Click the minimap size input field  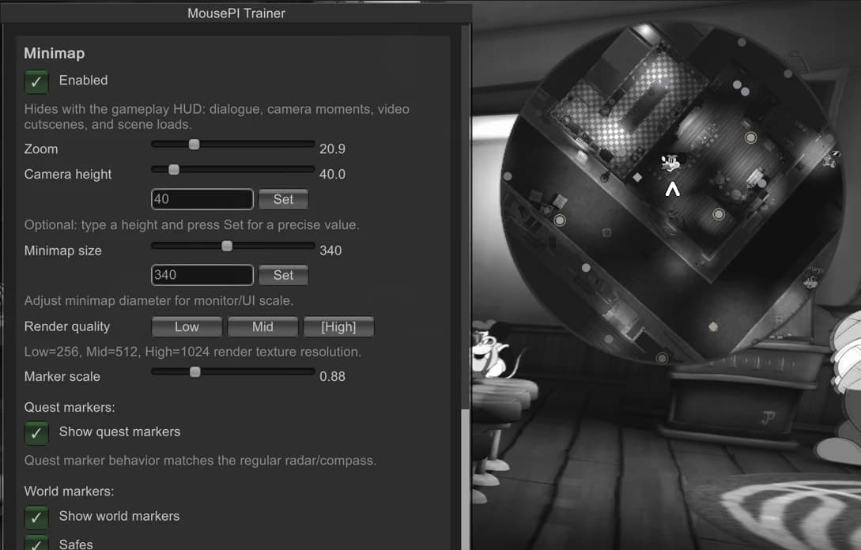coord(202,275)
